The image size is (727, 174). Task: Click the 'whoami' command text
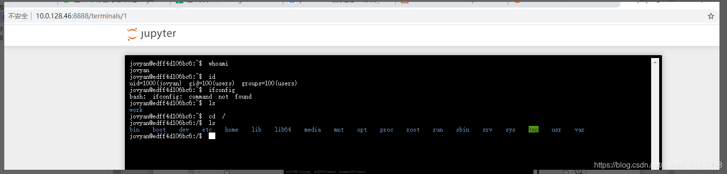click(219, 63)
